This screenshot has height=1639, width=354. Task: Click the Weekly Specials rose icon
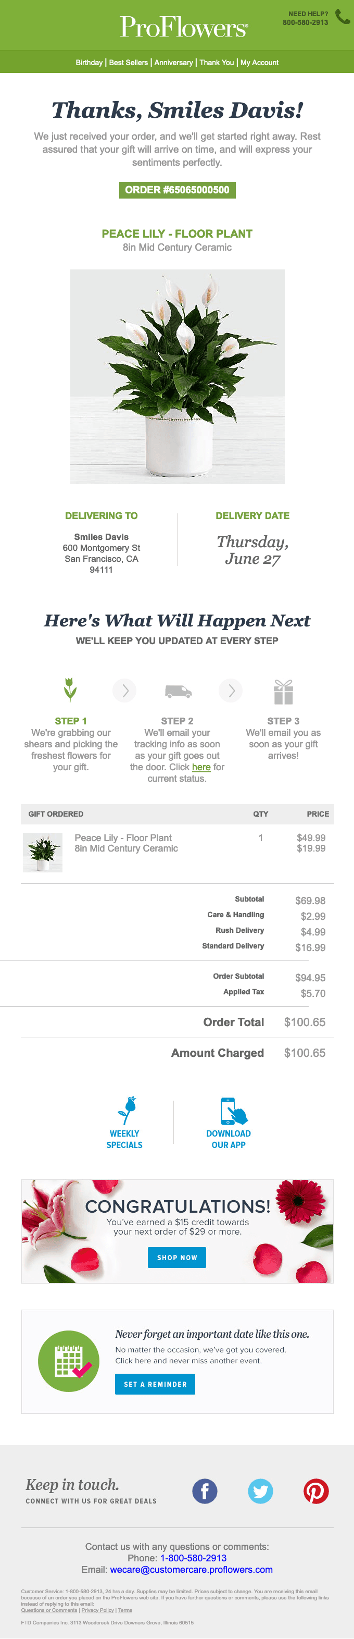click(x=128, y=1111)
